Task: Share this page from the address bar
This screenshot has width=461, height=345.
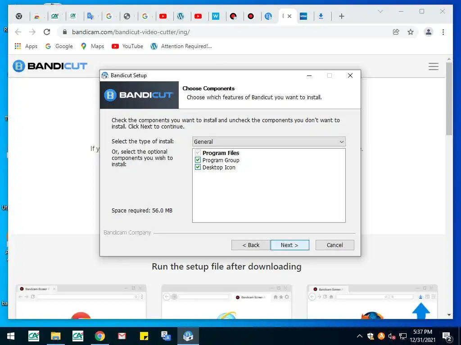Action: [396, 32]
